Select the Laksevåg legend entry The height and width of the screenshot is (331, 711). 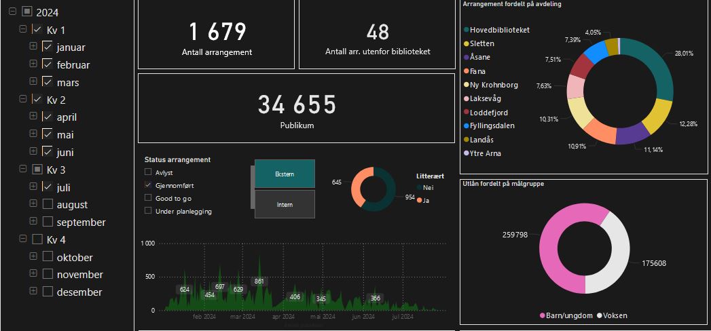point(482,98)
